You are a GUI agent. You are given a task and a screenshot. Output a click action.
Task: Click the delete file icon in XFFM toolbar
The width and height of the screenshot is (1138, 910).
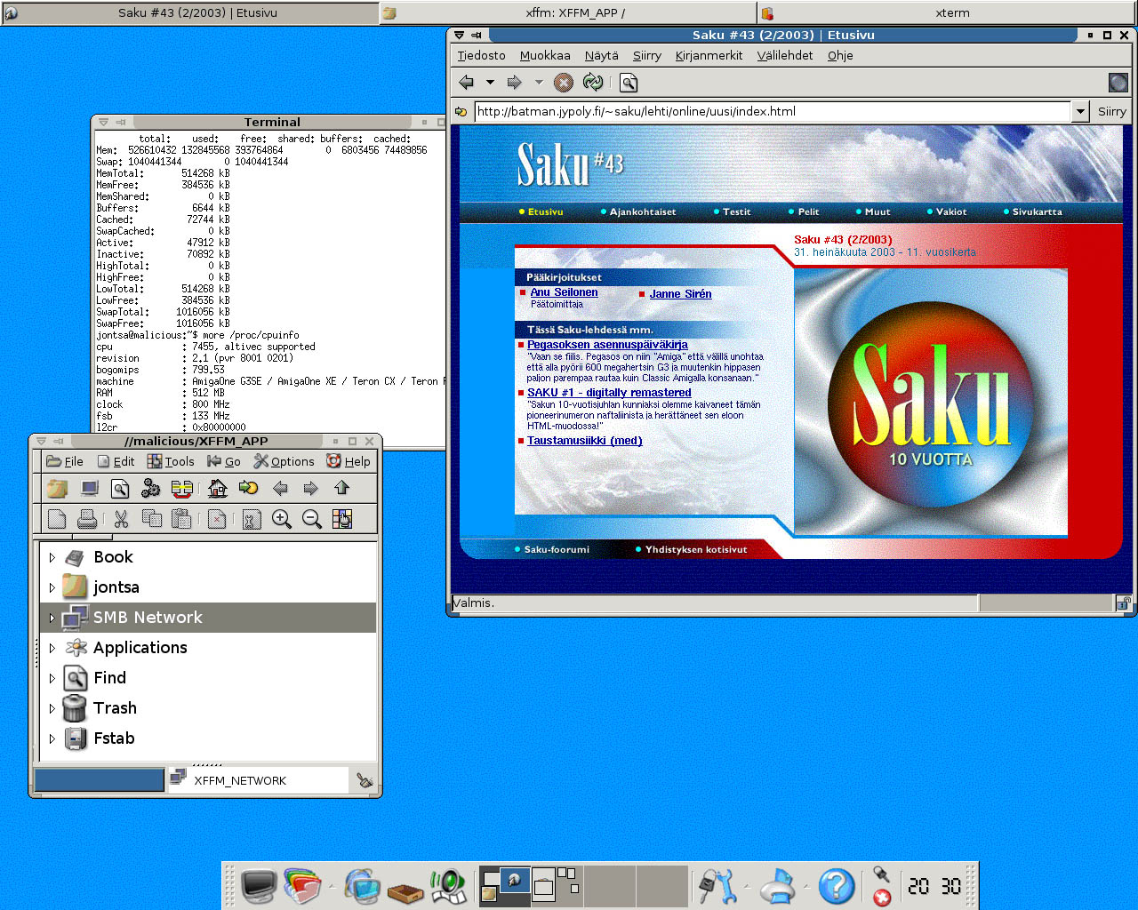[217, 519]
